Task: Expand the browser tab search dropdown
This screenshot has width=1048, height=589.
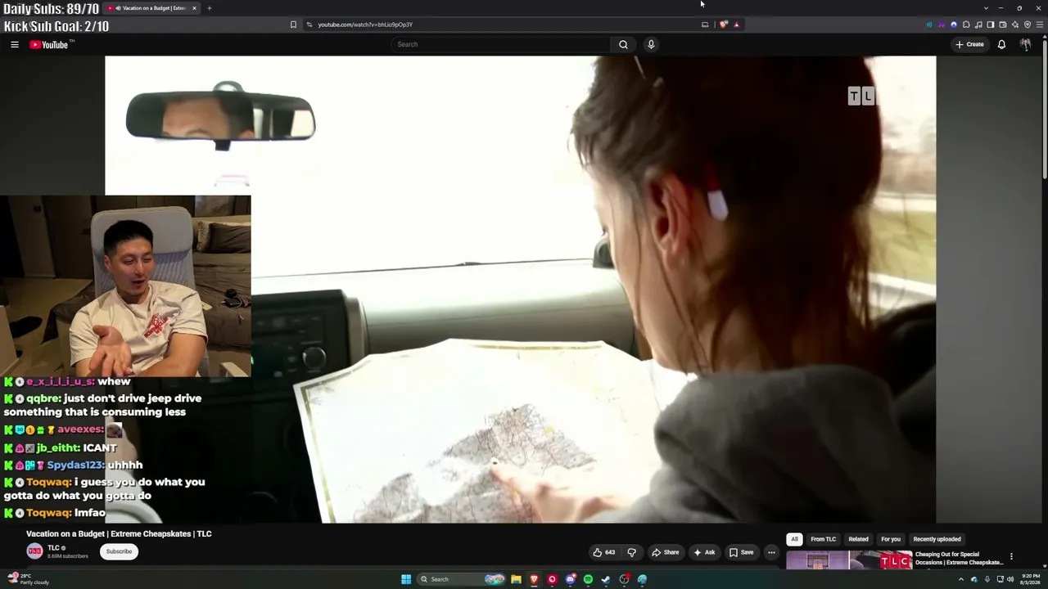Action: tap(986, 8)
